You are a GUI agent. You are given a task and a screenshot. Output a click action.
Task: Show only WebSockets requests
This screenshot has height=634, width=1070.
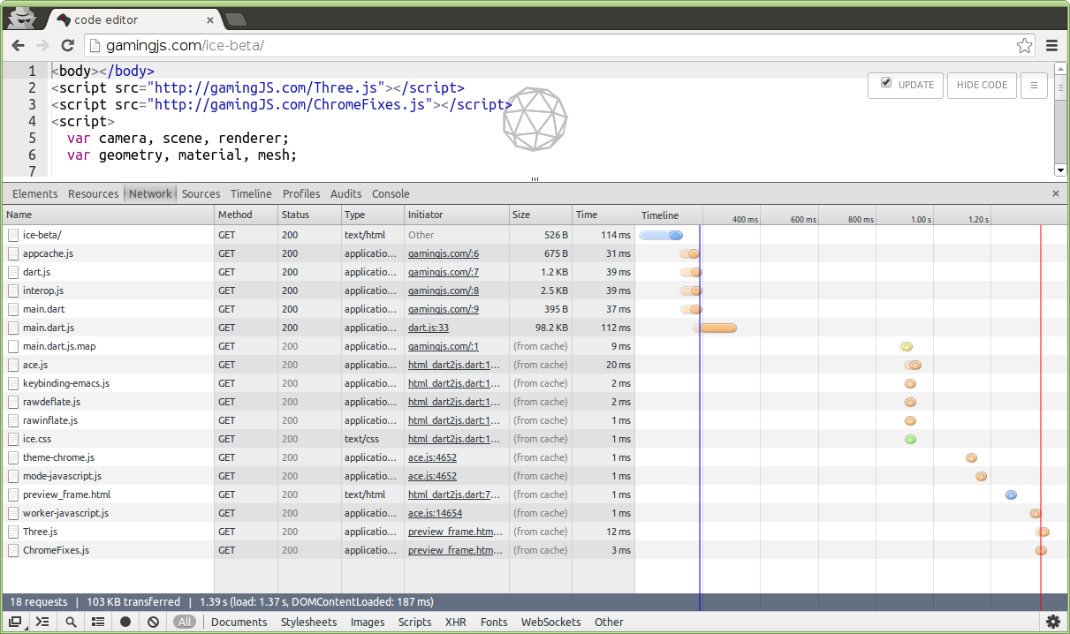point(550,622)
